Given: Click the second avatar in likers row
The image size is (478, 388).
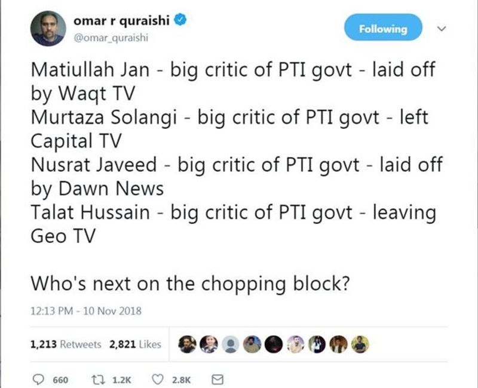Looking at the screenshot, I should (209, 344).
